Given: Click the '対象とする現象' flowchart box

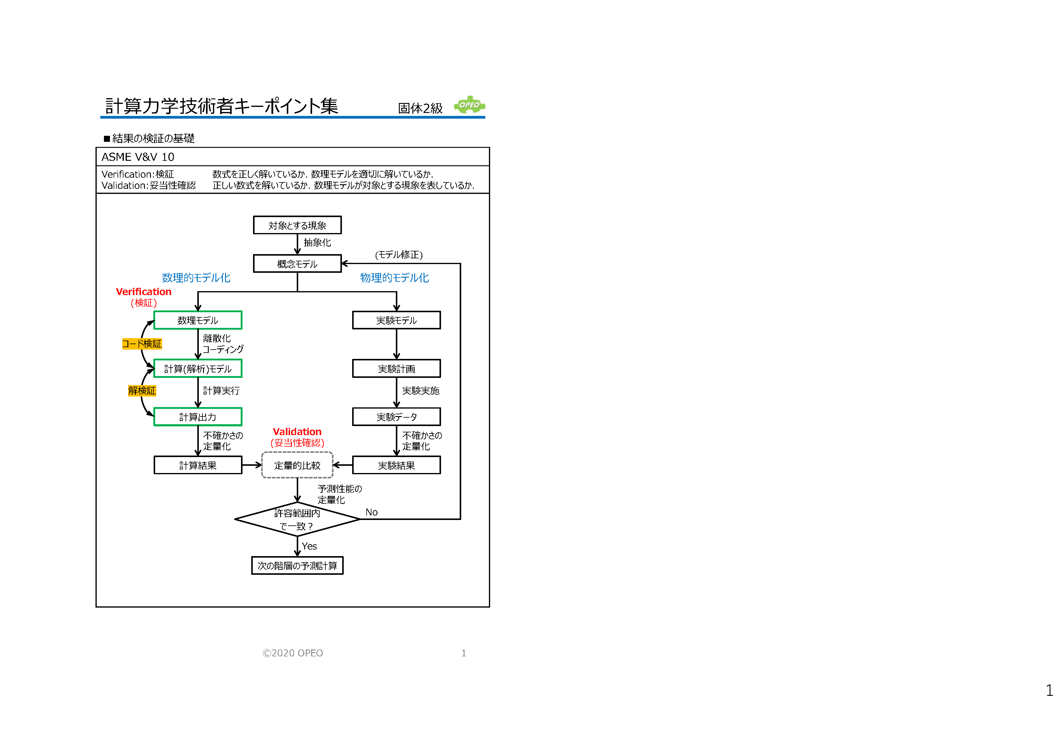Looking at the screenshot, I should pyautogui.click(x=298, y=225).
